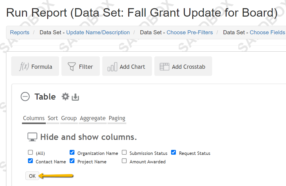Click the monitor icon beside Hide and show columns

click(32, 137)
